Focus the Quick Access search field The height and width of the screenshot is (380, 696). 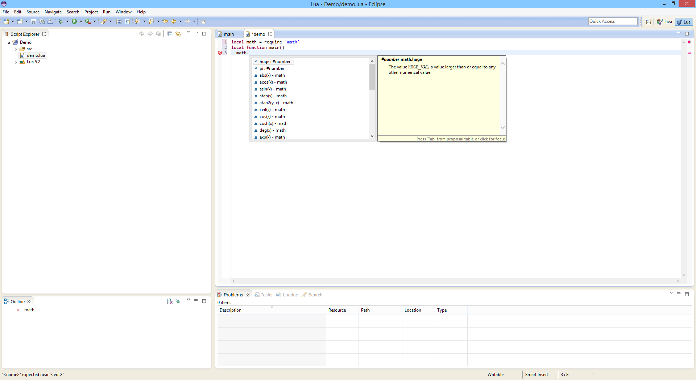point(613,21)
